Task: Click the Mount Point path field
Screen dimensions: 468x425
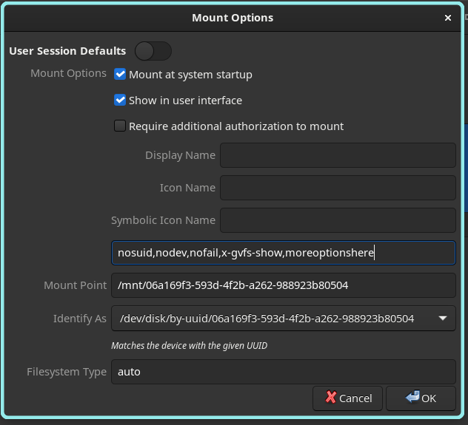Action: tap(284, 285)
